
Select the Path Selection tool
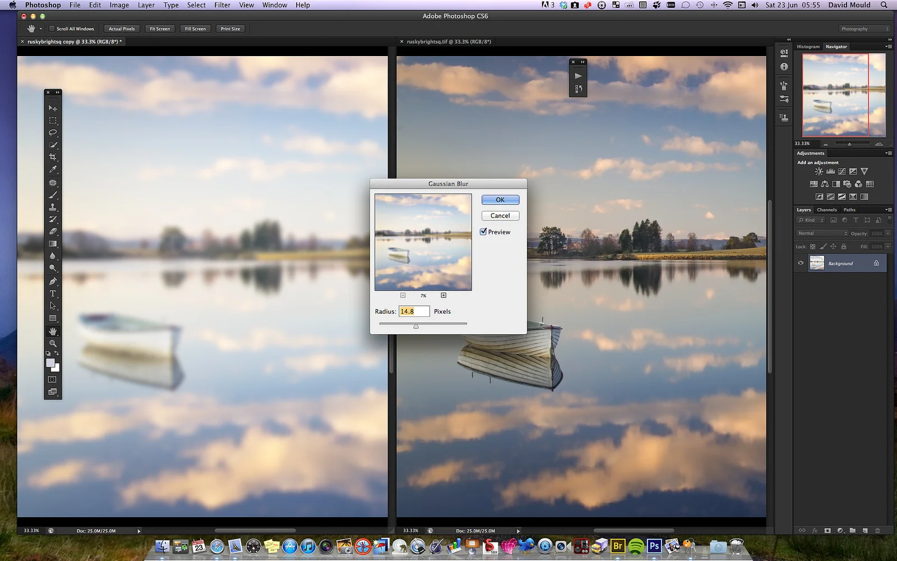pyautogui.click(x=53, y=306)
